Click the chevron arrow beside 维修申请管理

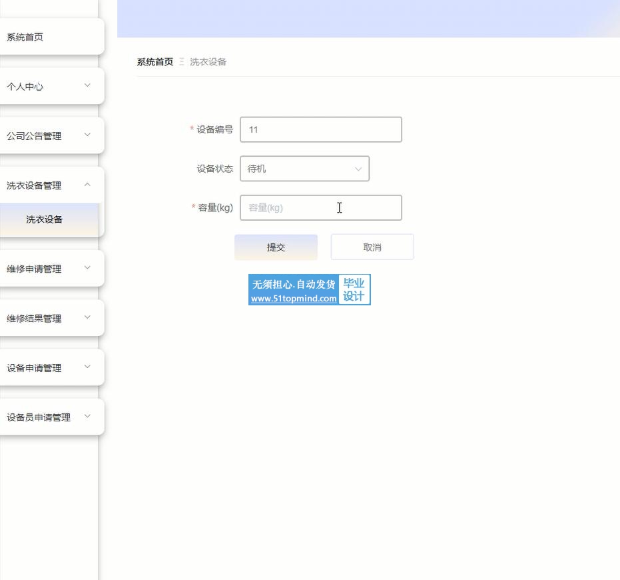(87, 268)
